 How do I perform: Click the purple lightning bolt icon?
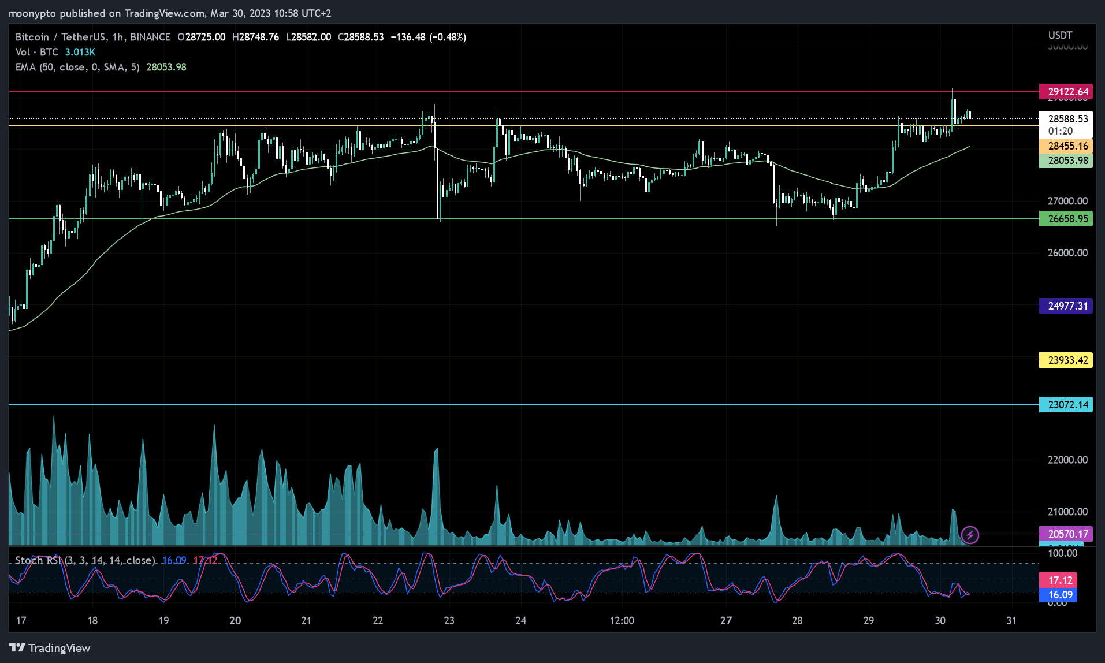pyautogui.click(x=970, y=535)
